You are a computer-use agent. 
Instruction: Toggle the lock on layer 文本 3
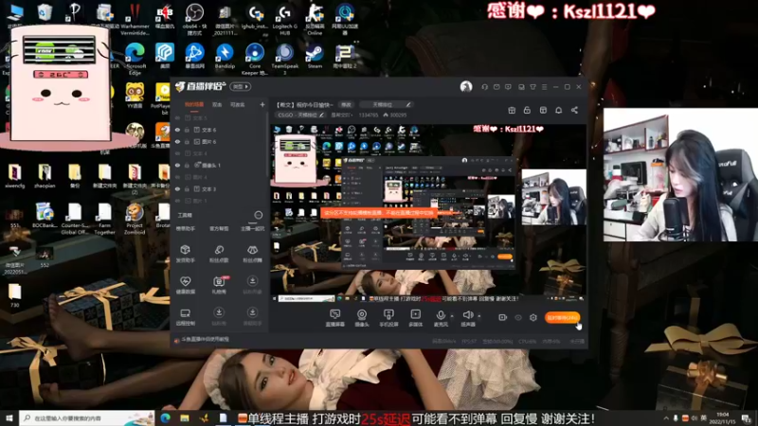[x=187, y=188]
